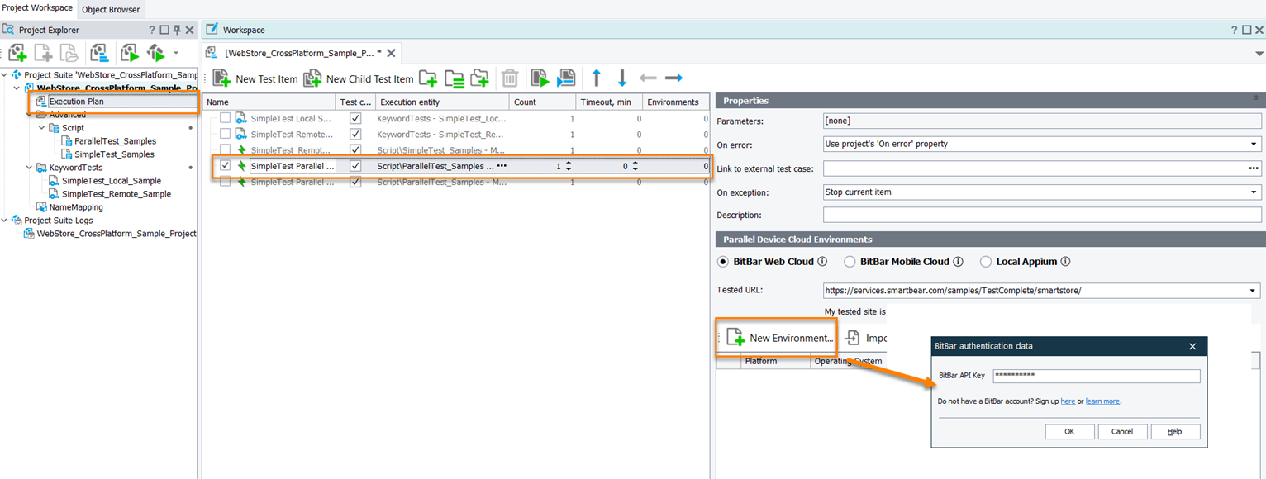This screenshot has height=479, width=1266.
Task: Open the On error dropdown
Action: point(1254,144)
